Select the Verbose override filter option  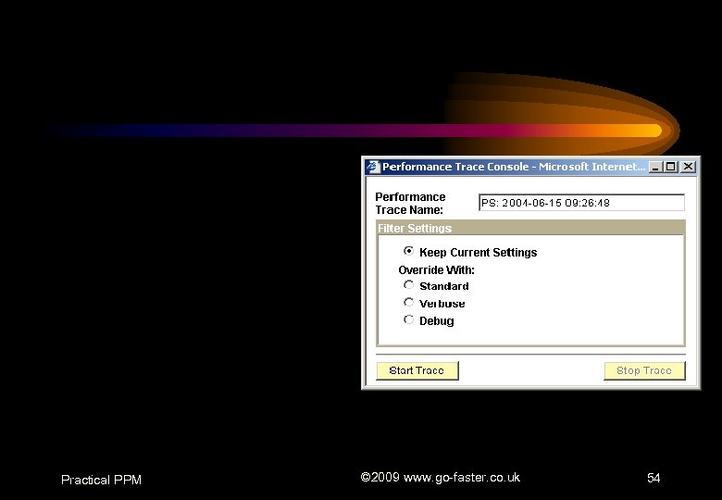click(408, 303)
